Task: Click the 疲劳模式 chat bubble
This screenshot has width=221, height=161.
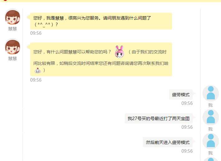Action: [x=181, y=95]
